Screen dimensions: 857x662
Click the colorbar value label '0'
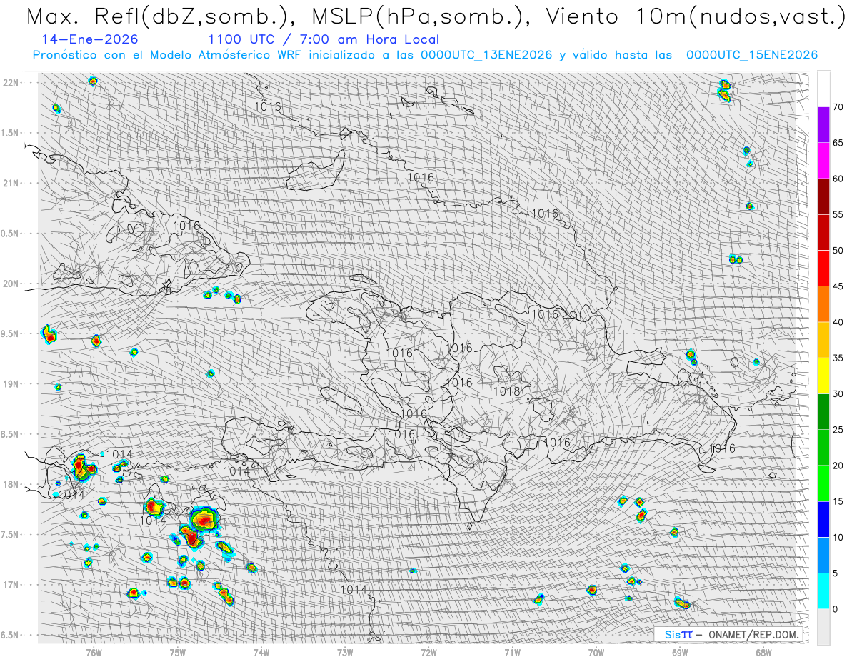tap(835, 608)
